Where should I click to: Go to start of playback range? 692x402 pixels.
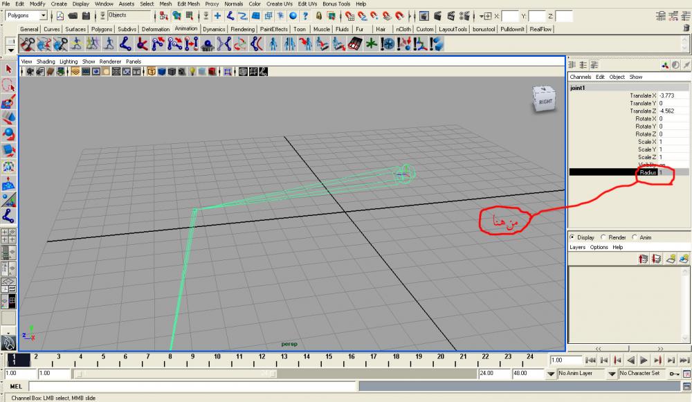click(x=591, y=360)
